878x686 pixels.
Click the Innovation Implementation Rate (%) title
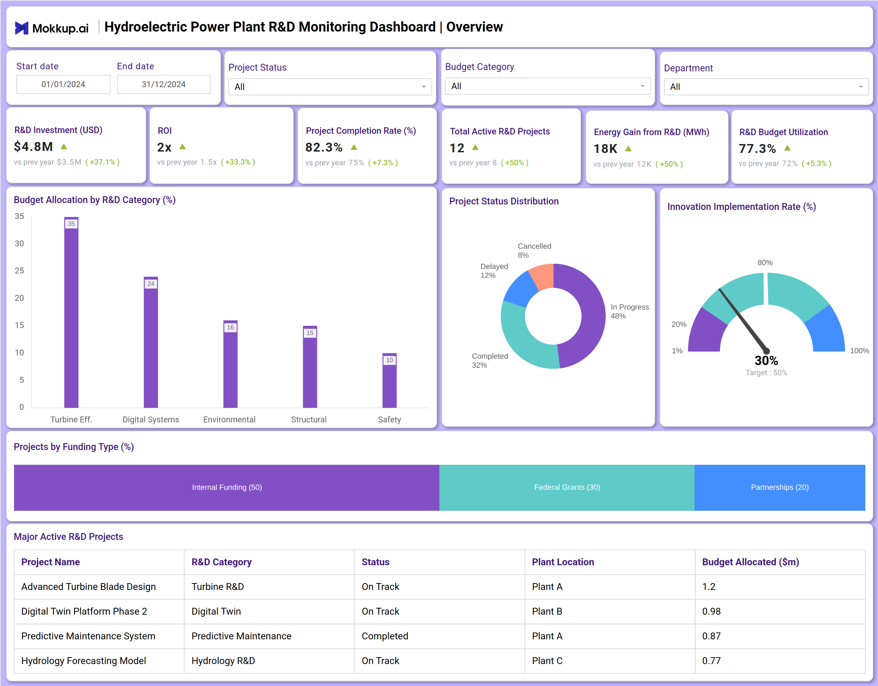pos(741,207)
